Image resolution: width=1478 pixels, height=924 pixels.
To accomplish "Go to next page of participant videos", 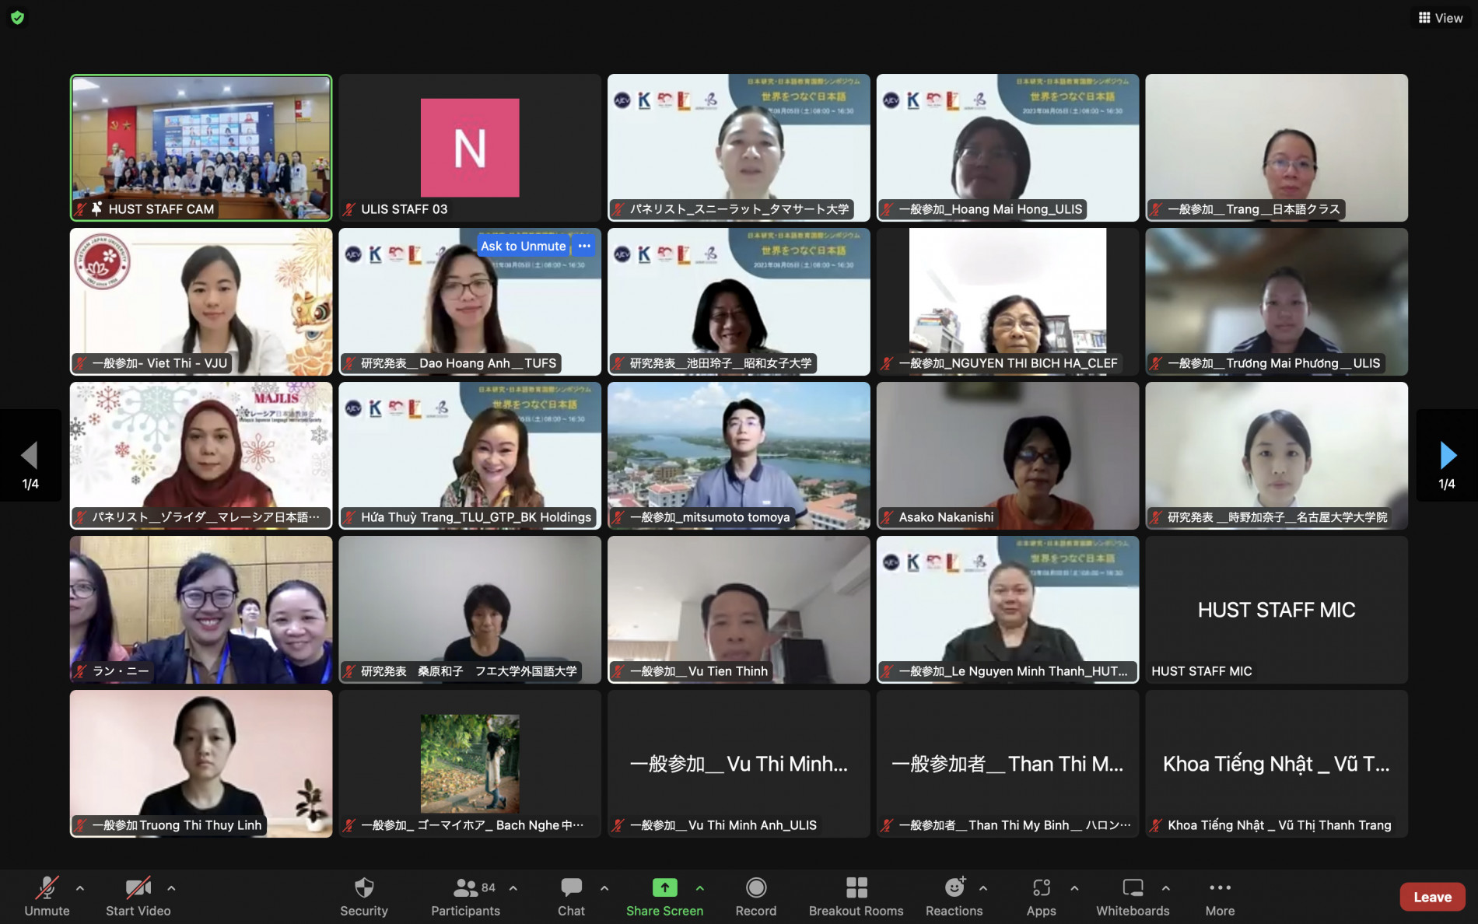I will (1447, 456).
